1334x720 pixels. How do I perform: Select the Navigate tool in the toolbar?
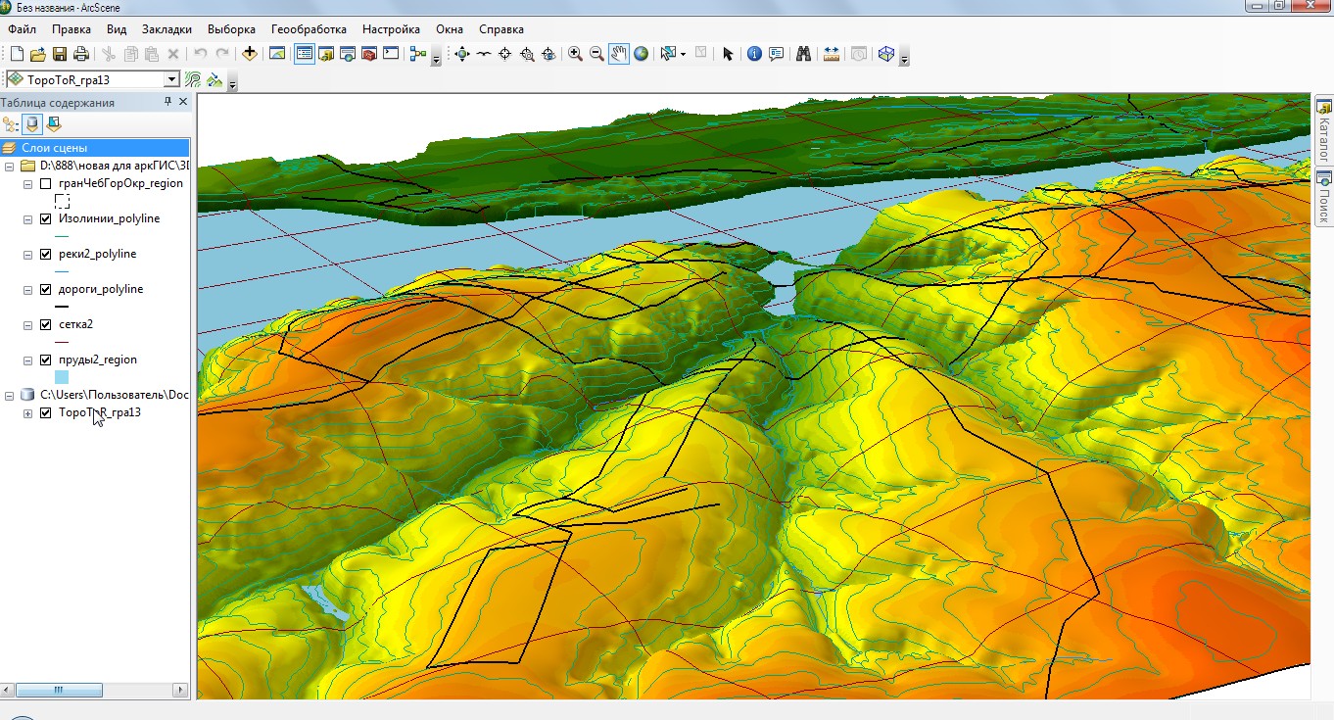coord(462,54)
